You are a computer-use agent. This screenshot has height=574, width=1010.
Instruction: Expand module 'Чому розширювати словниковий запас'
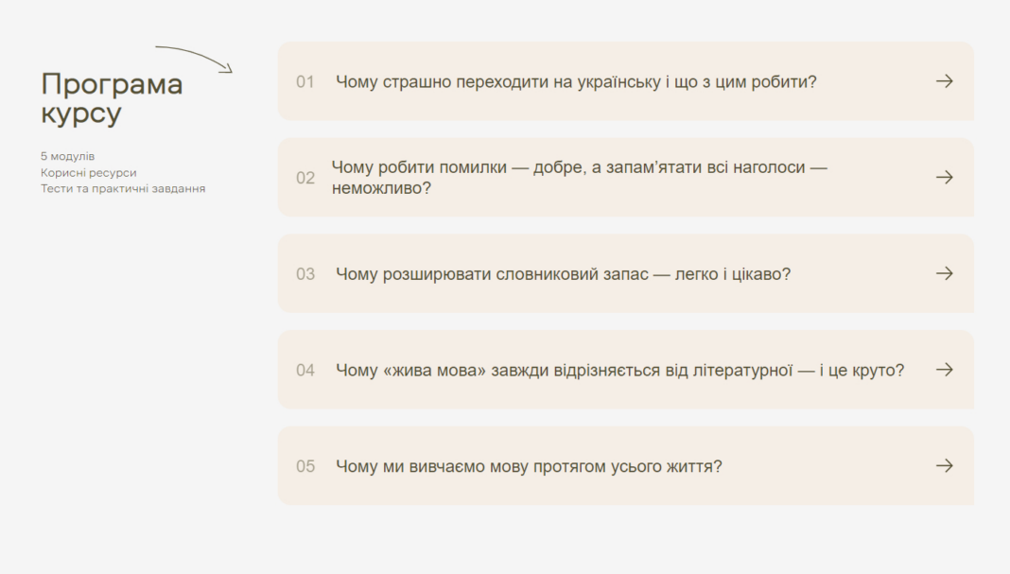coord(625,273)
